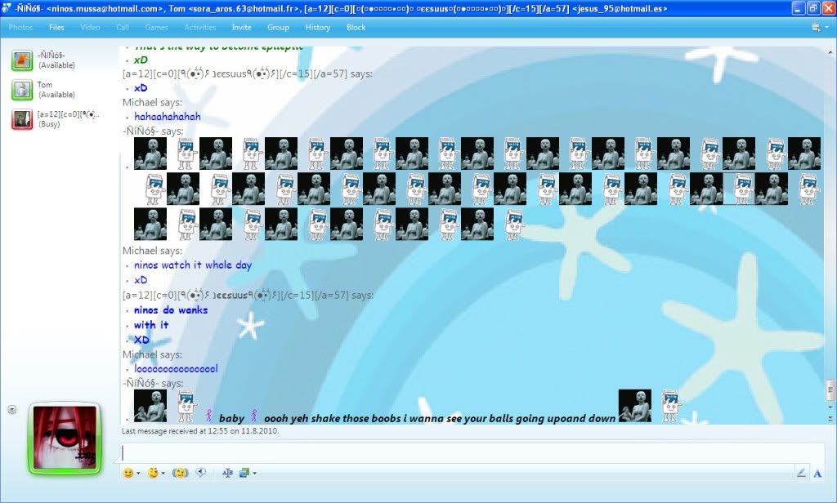Open the emoticon picker smiley icon
837x503 pixels.
(x=128, y=473)
